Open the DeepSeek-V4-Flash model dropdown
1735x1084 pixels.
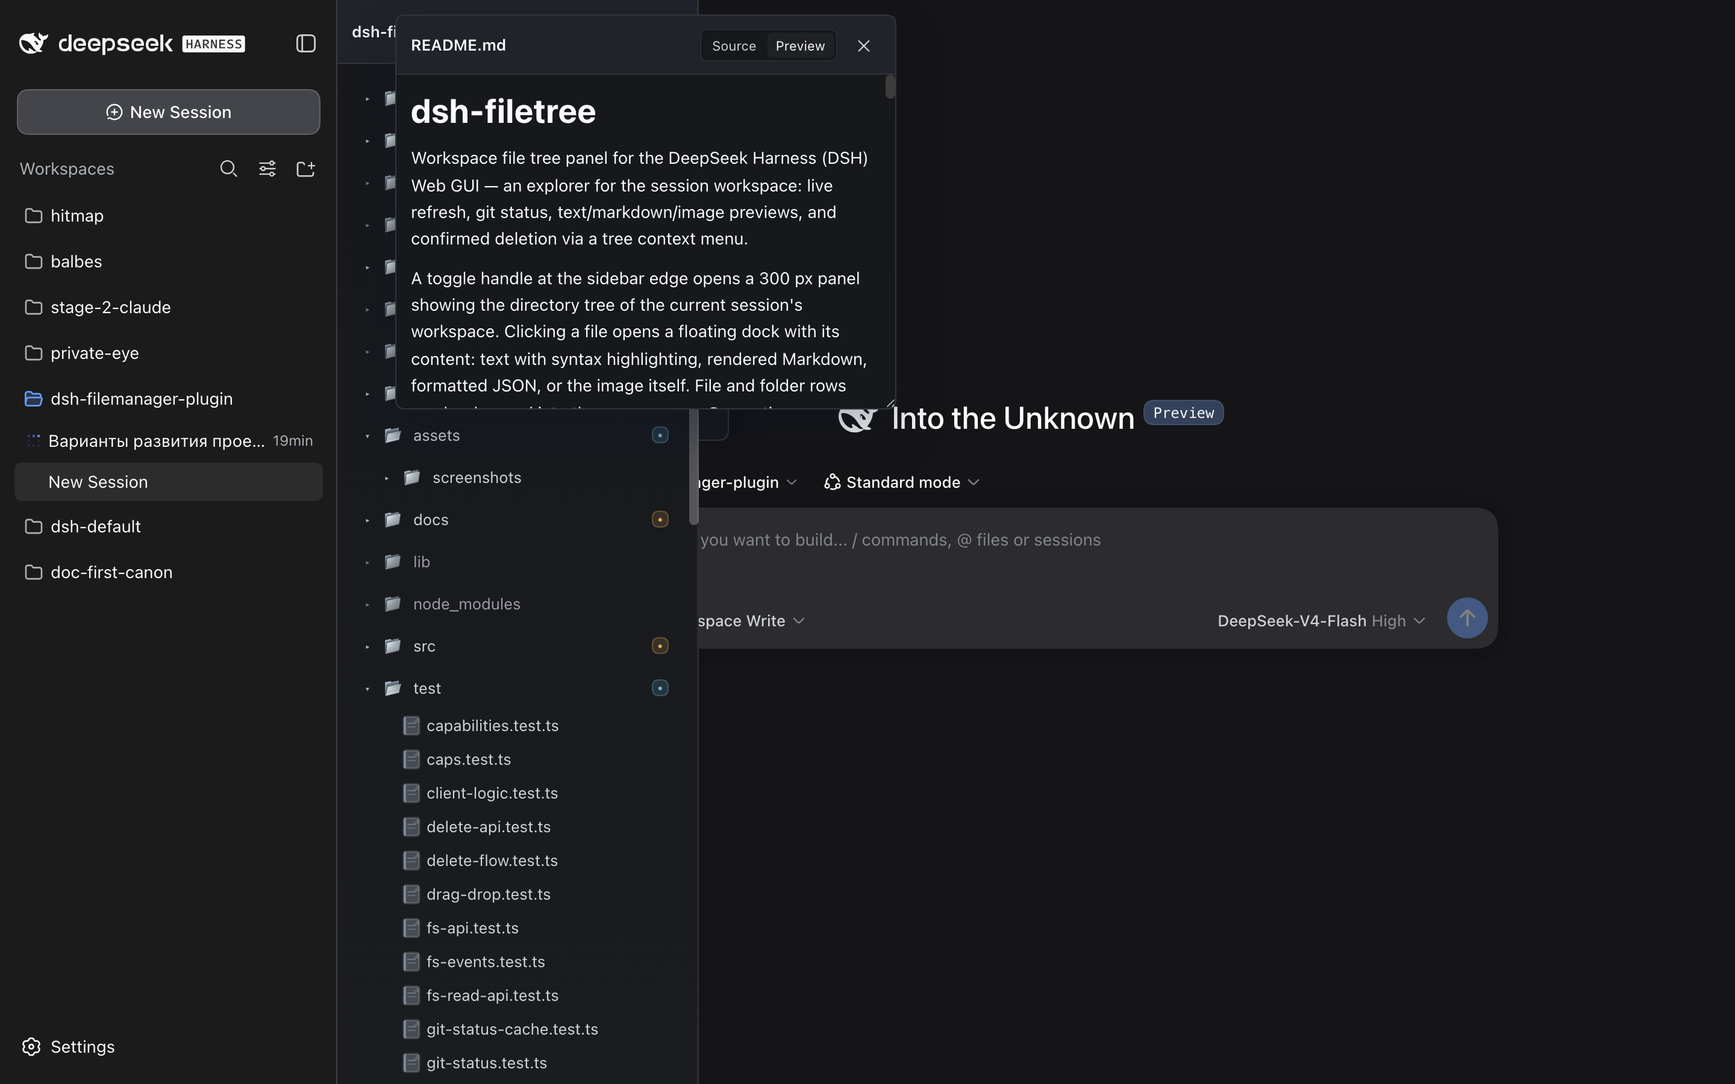pos(1321,621)
